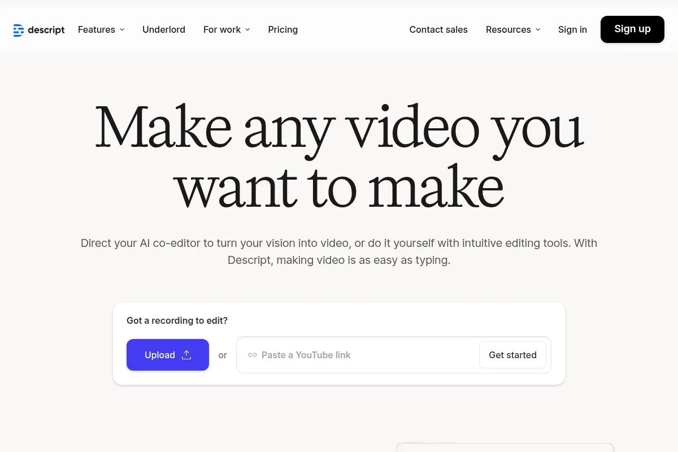678x452 pixels.
Task: Click the Sign in link
Action: click(x=572, y=30)
